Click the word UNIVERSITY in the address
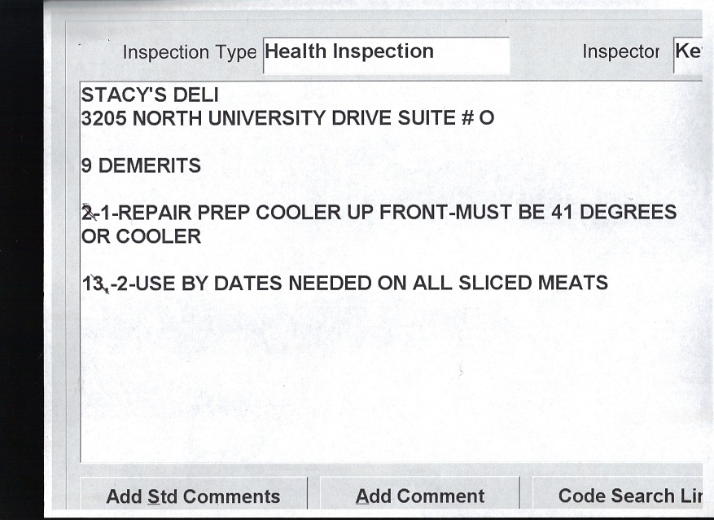Image resolution: width=714 pixels, height=520 pixels. tap(265, 119)
